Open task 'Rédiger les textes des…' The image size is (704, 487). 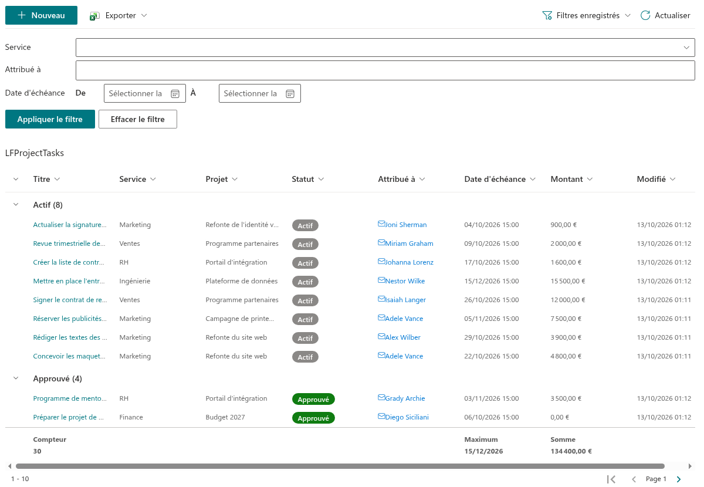tap(70, 337)
